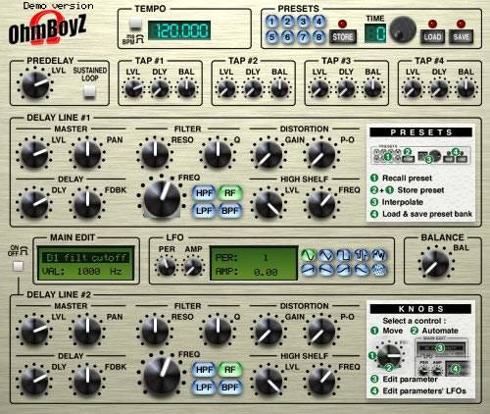Click the LOAD preset bank button
This screenshot has width=490, height=414.
point(432,37)
